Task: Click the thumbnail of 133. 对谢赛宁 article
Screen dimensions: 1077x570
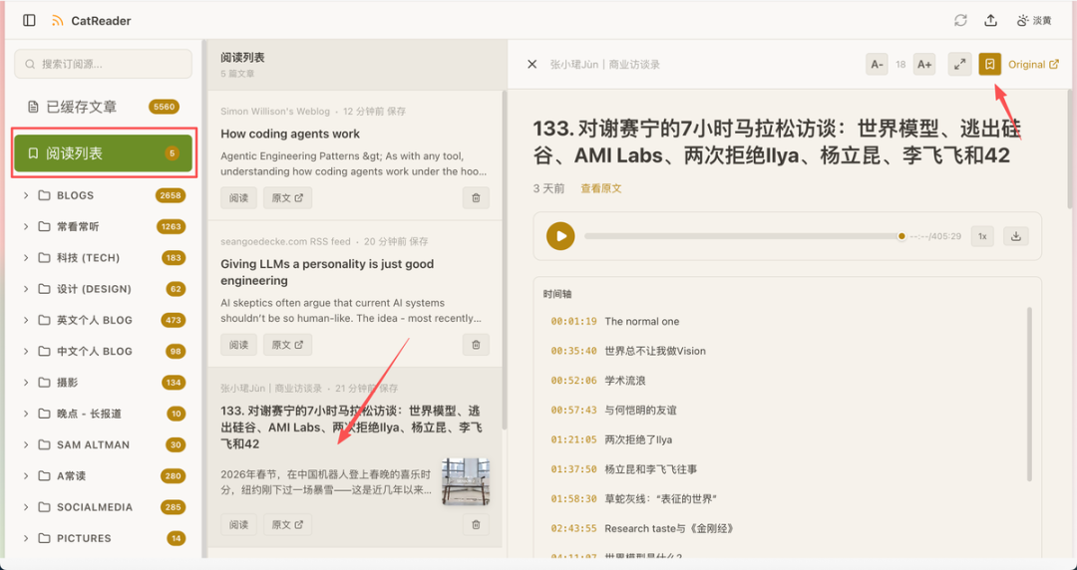Action: pos(466,481)
